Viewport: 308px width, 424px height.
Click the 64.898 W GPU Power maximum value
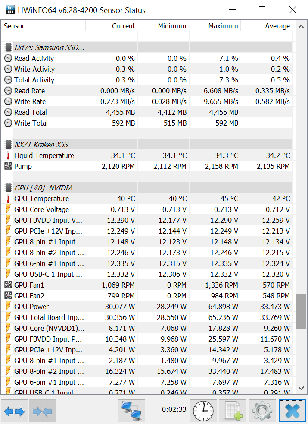click(223, 307)
